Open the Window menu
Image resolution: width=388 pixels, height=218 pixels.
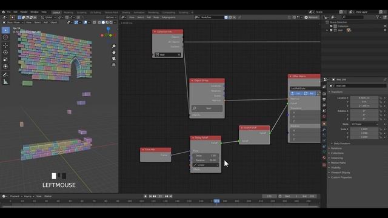(35, 12)
